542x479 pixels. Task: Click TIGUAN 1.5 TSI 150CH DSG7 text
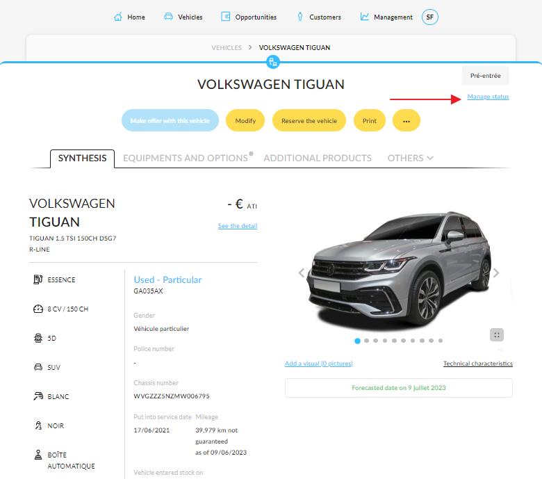[72, 238]
